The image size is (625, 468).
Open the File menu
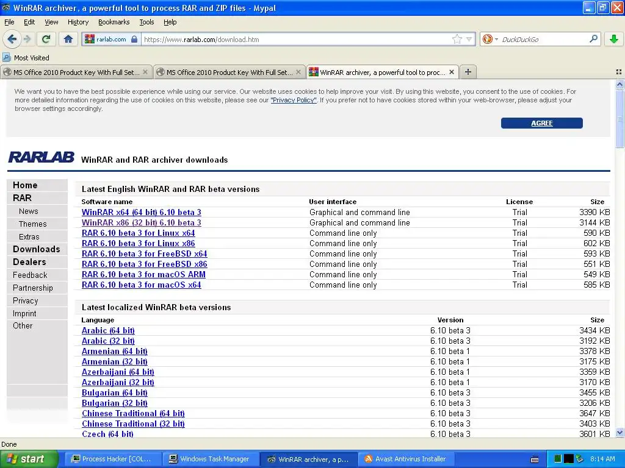9,22
